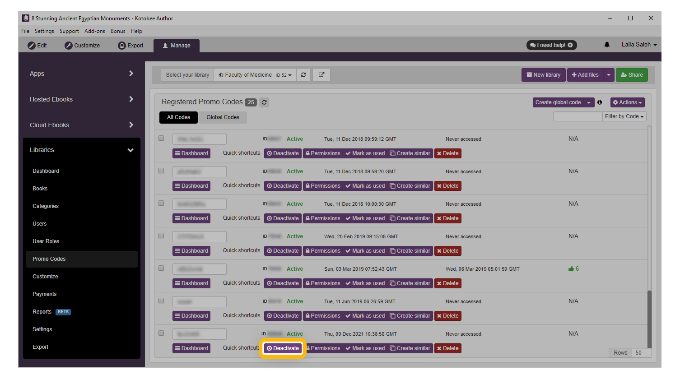
Task: Dismiss the I need help close icon
Action: coord(570,45)
